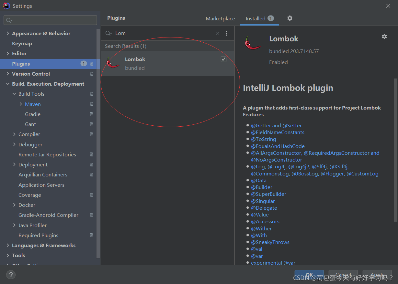Open the @Data feature link
The height and width of the screenshot is (284, 398).
(259, 180)
